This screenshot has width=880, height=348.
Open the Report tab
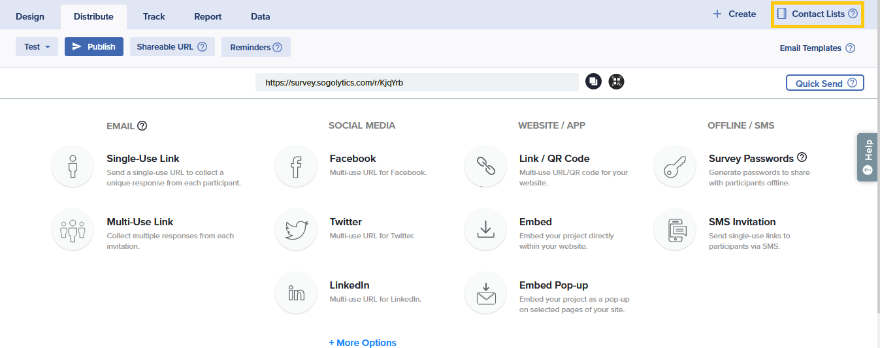click(208, 16)
